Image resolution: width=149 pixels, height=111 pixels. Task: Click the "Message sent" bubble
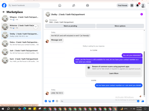(x=57, y=40)
